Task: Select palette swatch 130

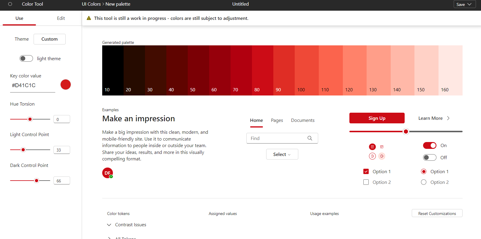Action: (379, 70)
